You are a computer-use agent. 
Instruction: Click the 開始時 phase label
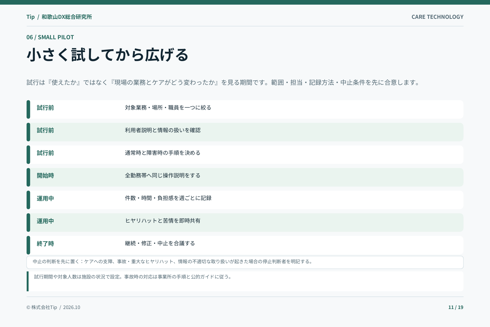[x=45, y=176]
